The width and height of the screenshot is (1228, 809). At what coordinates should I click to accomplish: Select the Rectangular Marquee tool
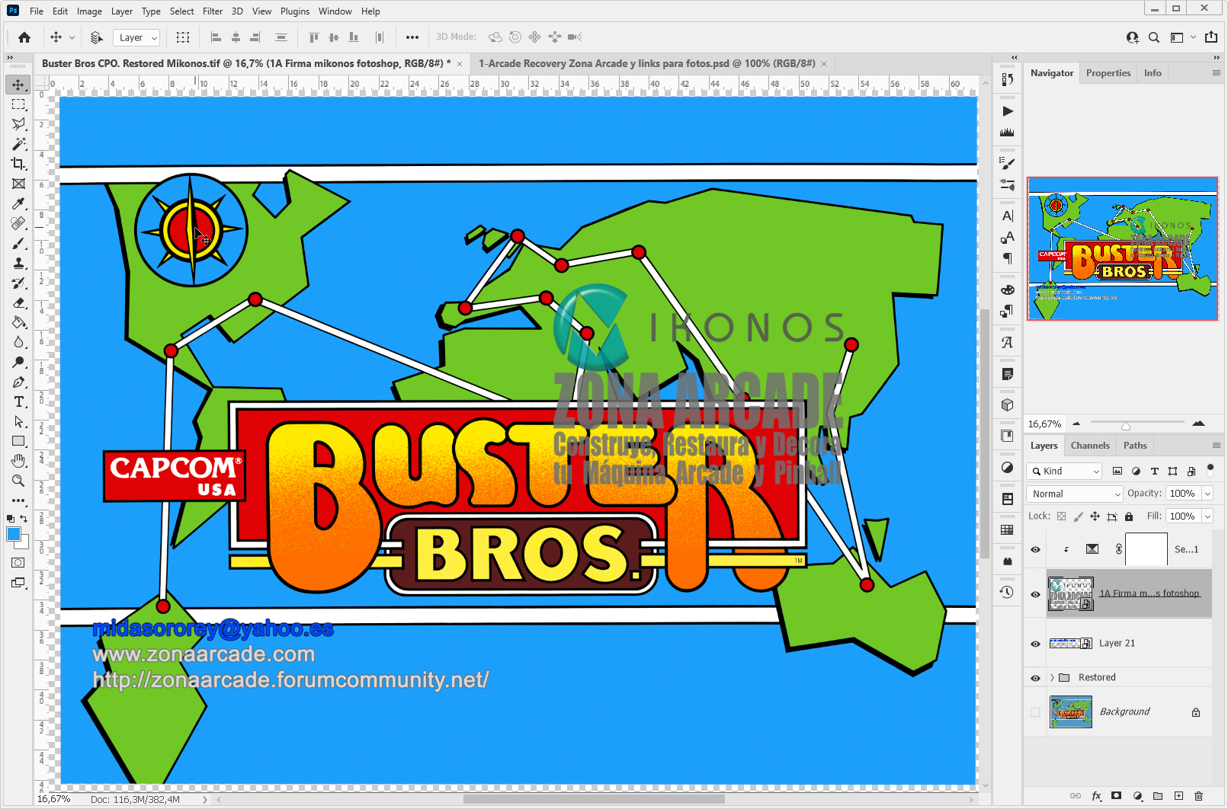click(x=18, y=104)
